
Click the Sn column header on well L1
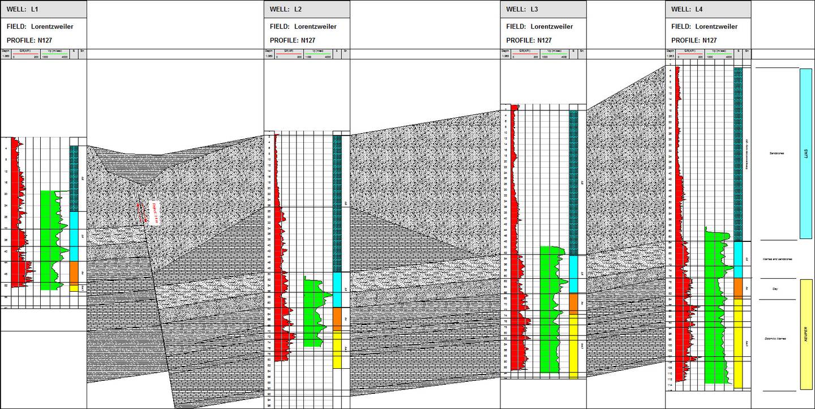coord(81,50)
